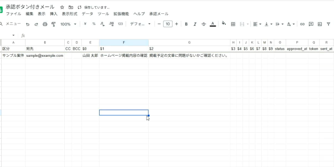Open the ツール menu

(103, 14)
